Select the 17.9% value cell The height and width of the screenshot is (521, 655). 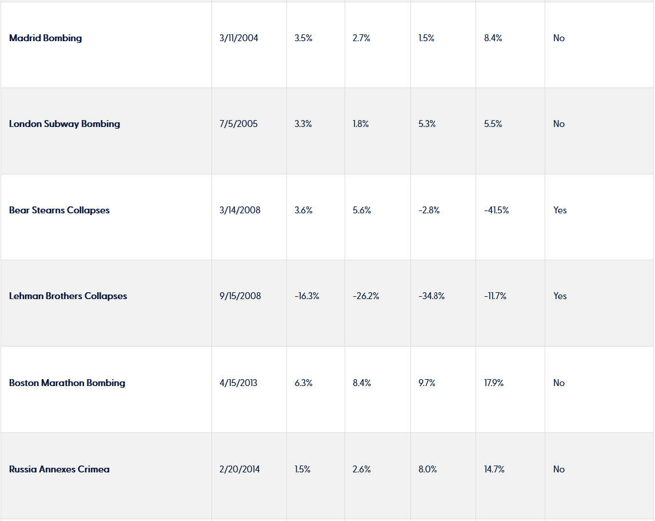(x=494, y=383)
